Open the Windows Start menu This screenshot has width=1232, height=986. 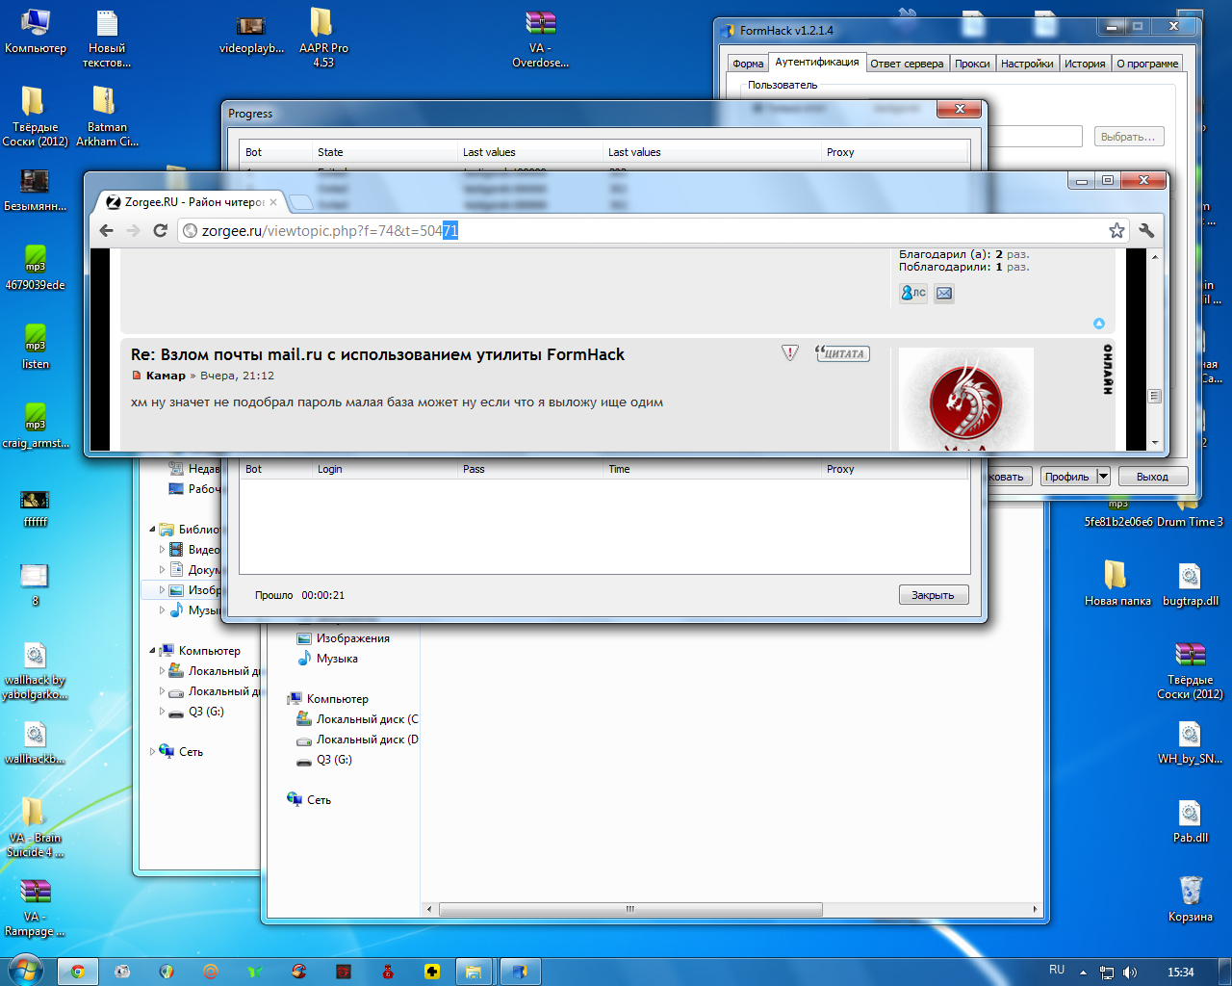pos(24,971)
